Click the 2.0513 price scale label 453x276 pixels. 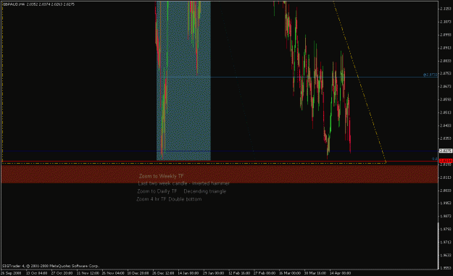coord(446,112)
